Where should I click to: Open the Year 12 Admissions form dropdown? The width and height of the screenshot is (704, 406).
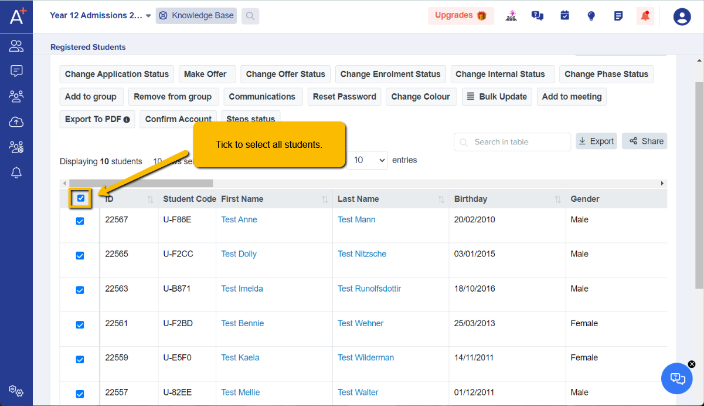coord(100,16)
